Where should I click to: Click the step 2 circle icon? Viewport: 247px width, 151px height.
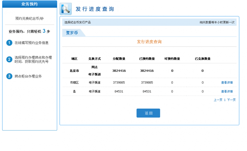click(9, 59)
